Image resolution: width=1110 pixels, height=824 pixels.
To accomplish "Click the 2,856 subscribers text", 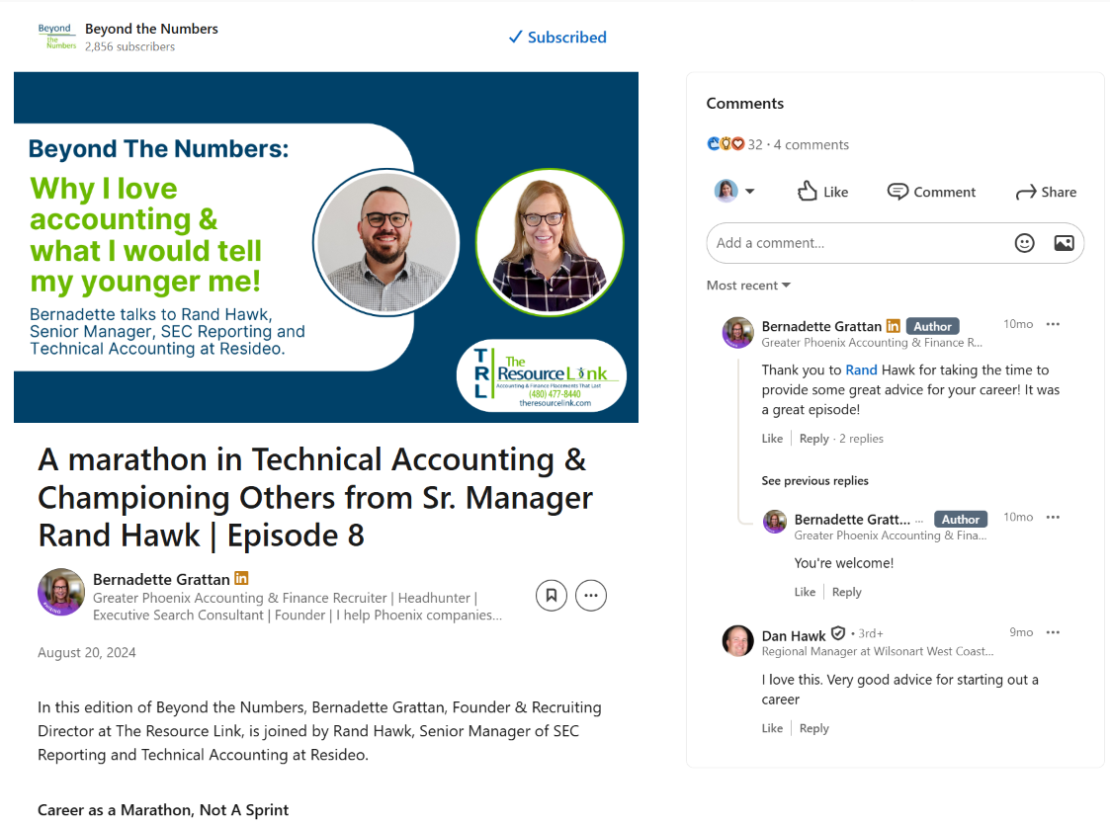I will pos(129,46).
